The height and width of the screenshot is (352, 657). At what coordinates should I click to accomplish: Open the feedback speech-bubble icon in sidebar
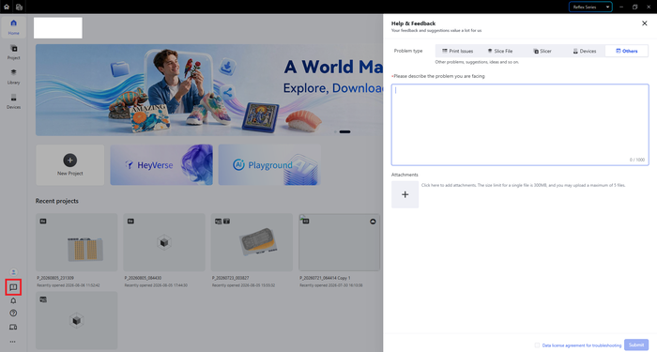13,287
